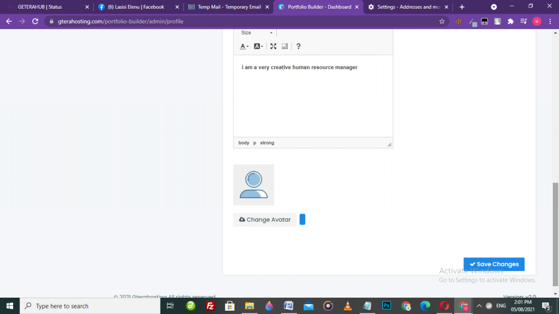The height and width of the screenshot is (314, 559).
Task: Open the taskbar clock and calendar
Action: [x=522, y=306]
